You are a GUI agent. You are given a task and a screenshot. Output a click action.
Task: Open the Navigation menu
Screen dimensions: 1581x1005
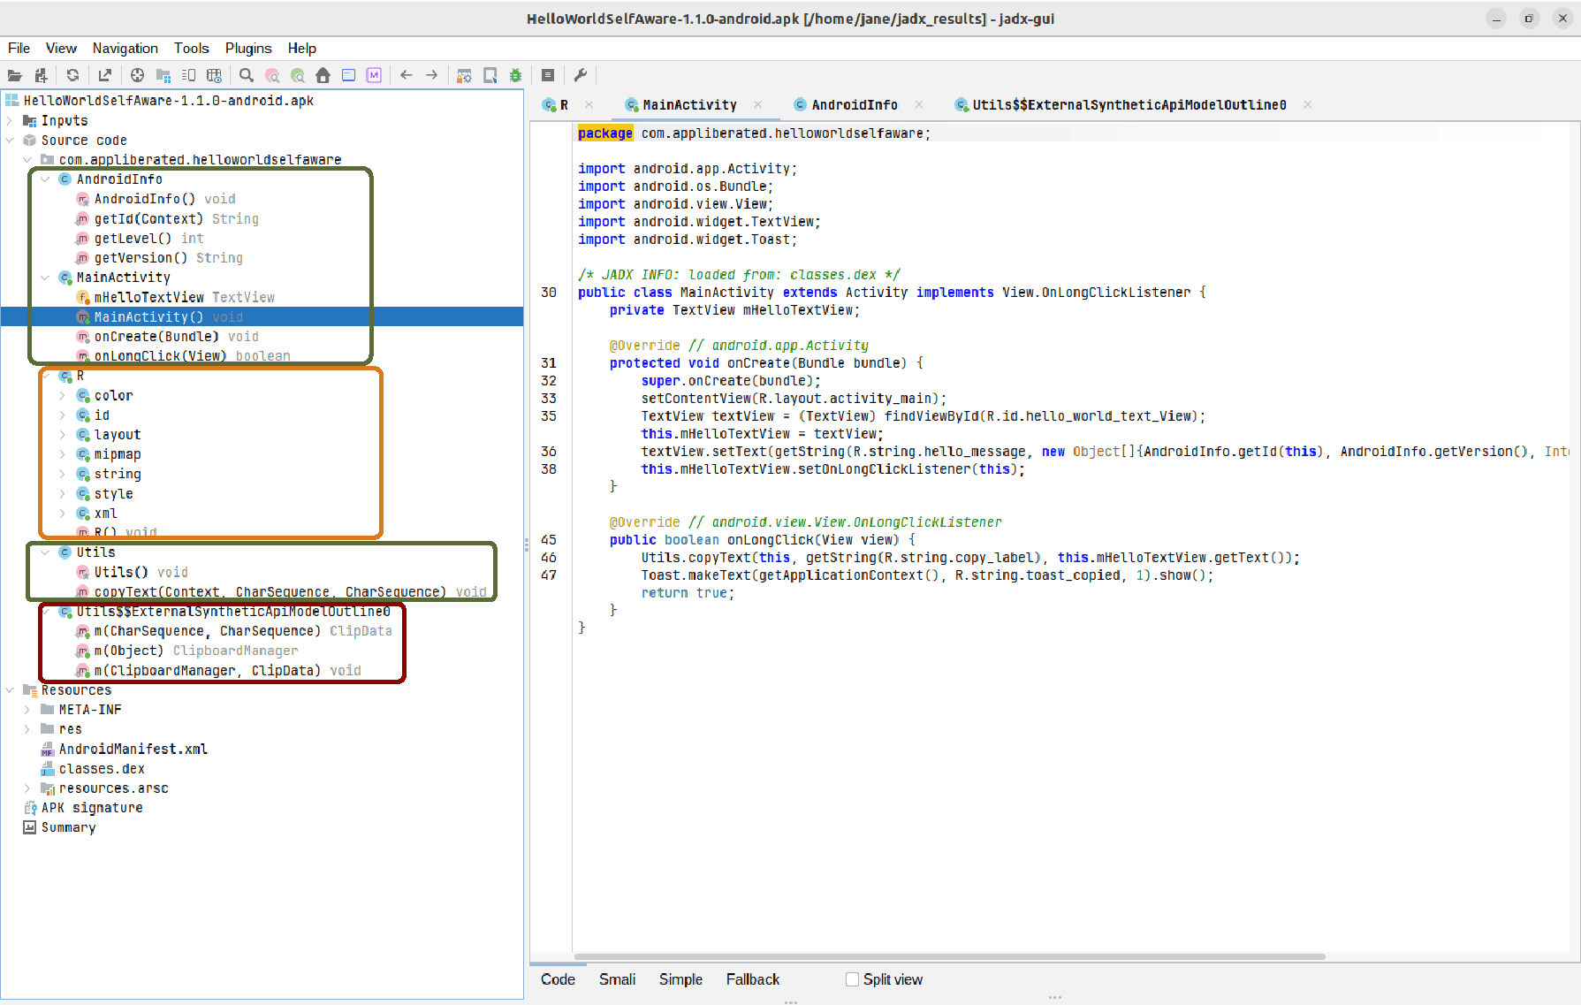[125, 49]
